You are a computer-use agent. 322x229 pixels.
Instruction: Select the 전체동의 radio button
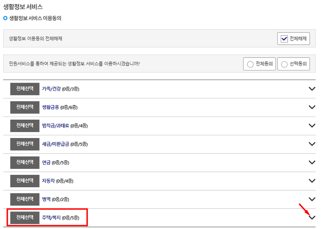250,64
